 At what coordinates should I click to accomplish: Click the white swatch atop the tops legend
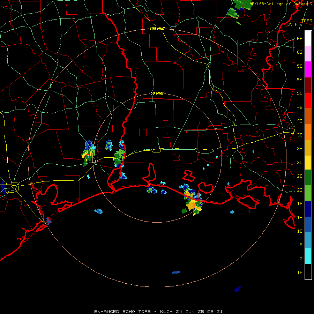tap(308, 38)
